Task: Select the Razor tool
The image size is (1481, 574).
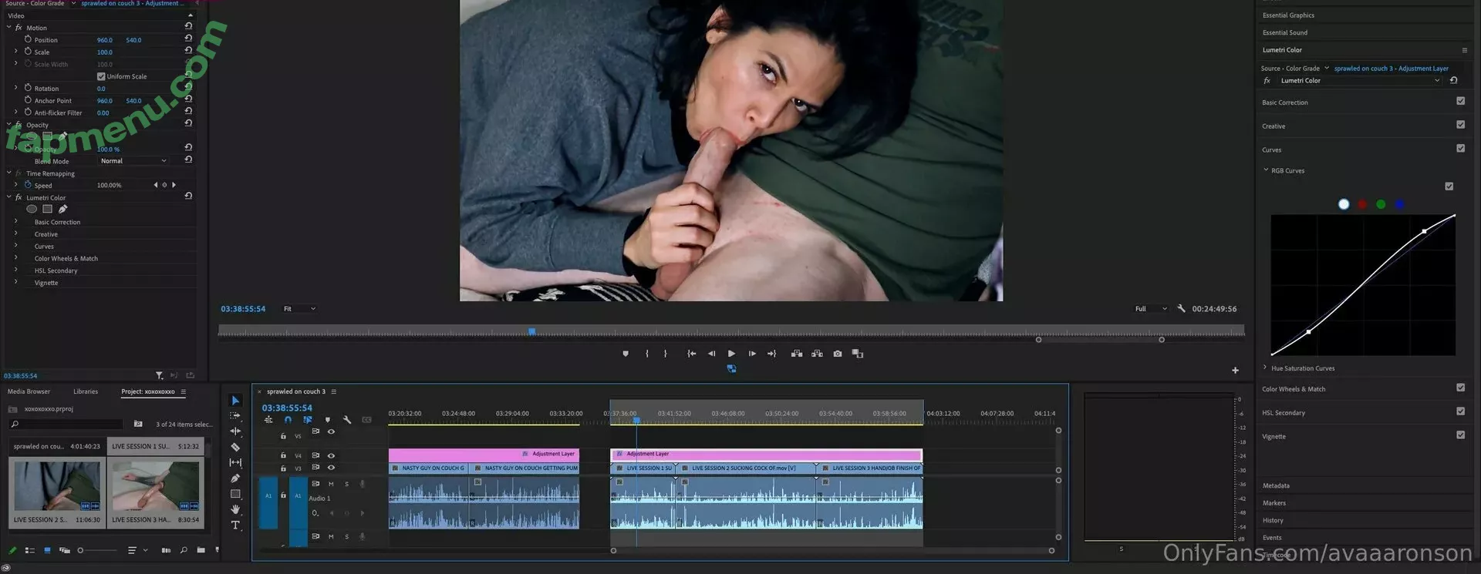Action: (x=235, y=447)
